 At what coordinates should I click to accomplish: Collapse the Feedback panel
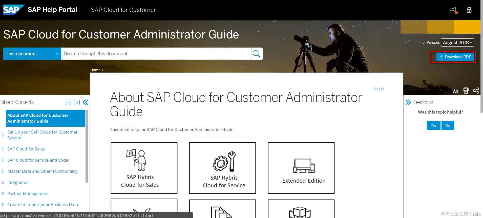click(x=408, y=102)
